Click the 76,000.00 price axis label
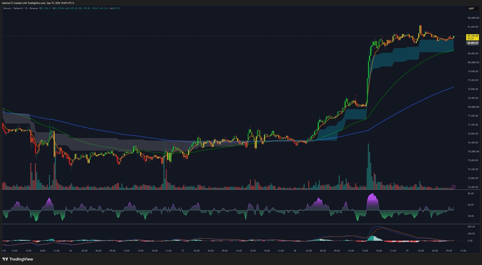482x265 pixels. (473, 151)
